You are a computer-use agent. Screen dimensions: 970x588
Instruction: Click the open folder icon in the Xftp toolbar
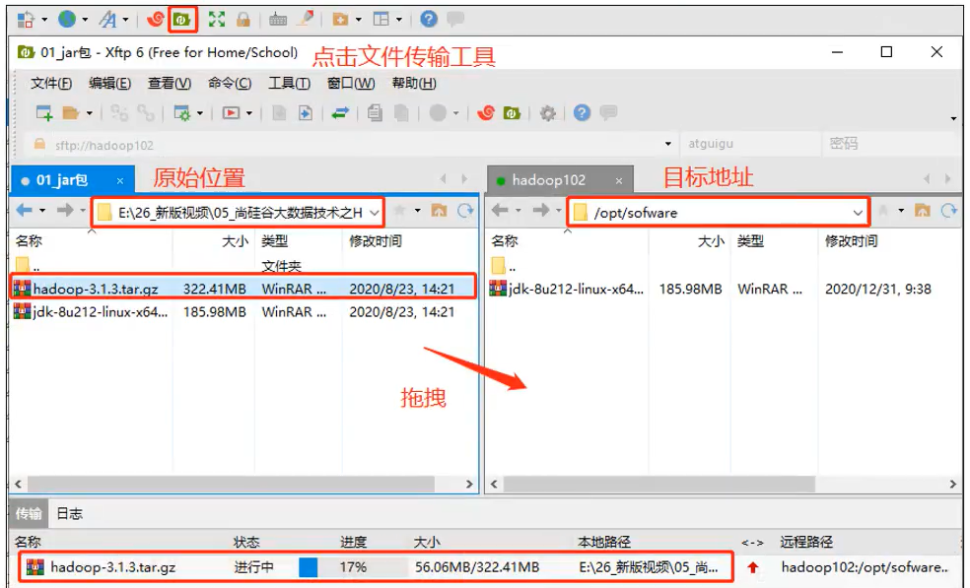71,112
